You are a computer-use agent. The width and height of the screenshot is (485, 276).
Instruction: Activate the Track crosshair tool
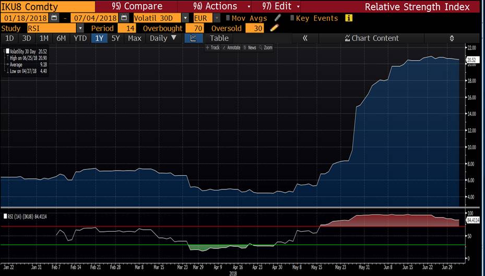pyautogui.click(x=213, y=47)
